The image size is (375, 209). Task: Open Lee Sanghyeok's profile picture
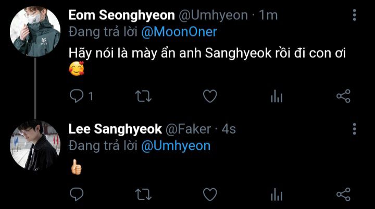(35, 146)
